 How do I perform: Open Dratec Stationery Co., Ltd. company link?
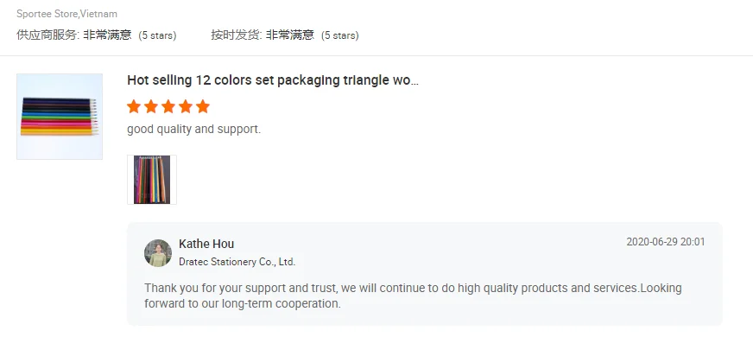point(237,262)
